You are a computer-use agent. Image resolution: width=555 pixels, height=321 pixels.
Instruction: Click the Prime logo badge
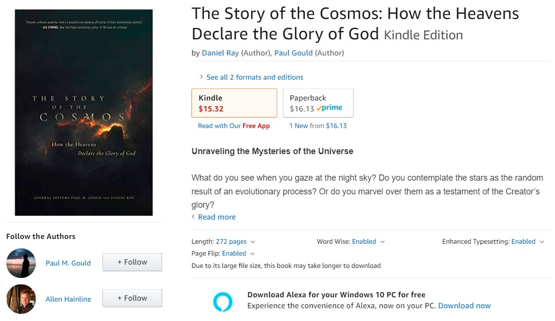(x=329, y=108)
